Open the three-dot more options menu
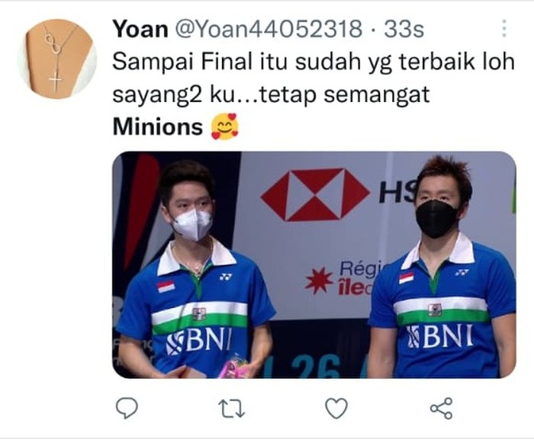 [x=504, y=28]
